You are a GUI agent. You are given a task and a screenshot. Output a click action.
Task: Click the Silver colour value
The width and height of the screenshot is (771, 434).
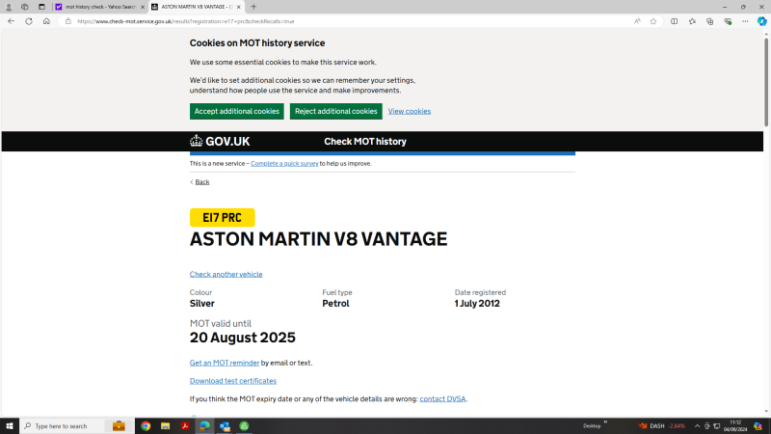tap(202, 304)
